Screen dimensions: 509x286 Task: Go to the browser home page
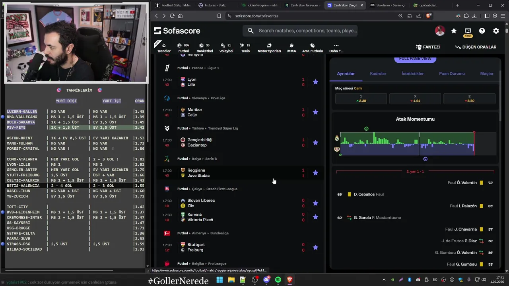tap(180, 16)
